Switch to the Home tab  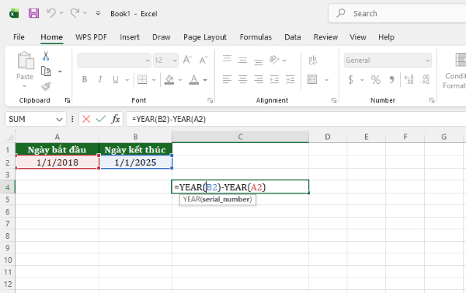(x=52, y=37)
